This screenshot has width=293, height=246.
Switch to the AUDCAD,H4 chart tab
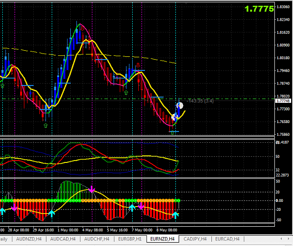(x=63, y=239)
